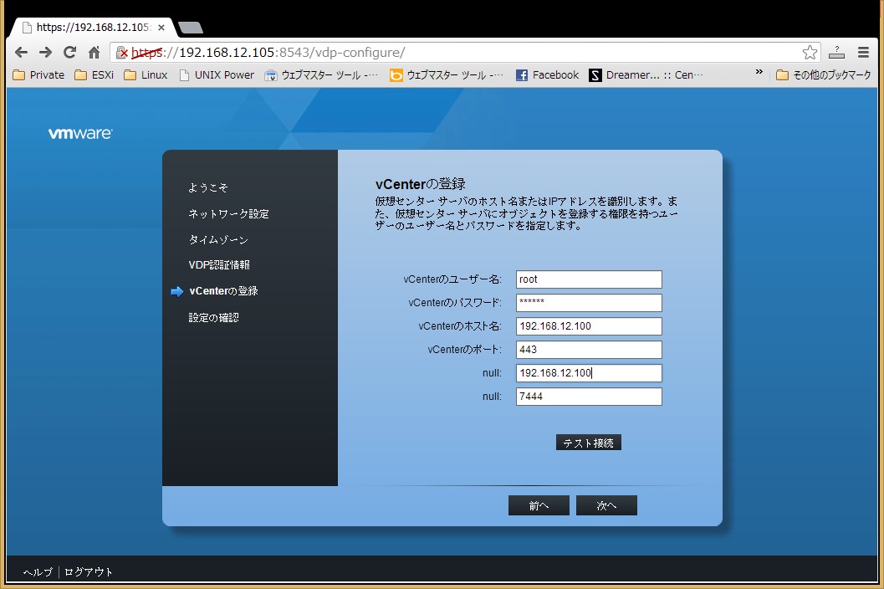Open the Chrome hamburger menu
This screenshot has height=589, width=884.
coord(863,53)
